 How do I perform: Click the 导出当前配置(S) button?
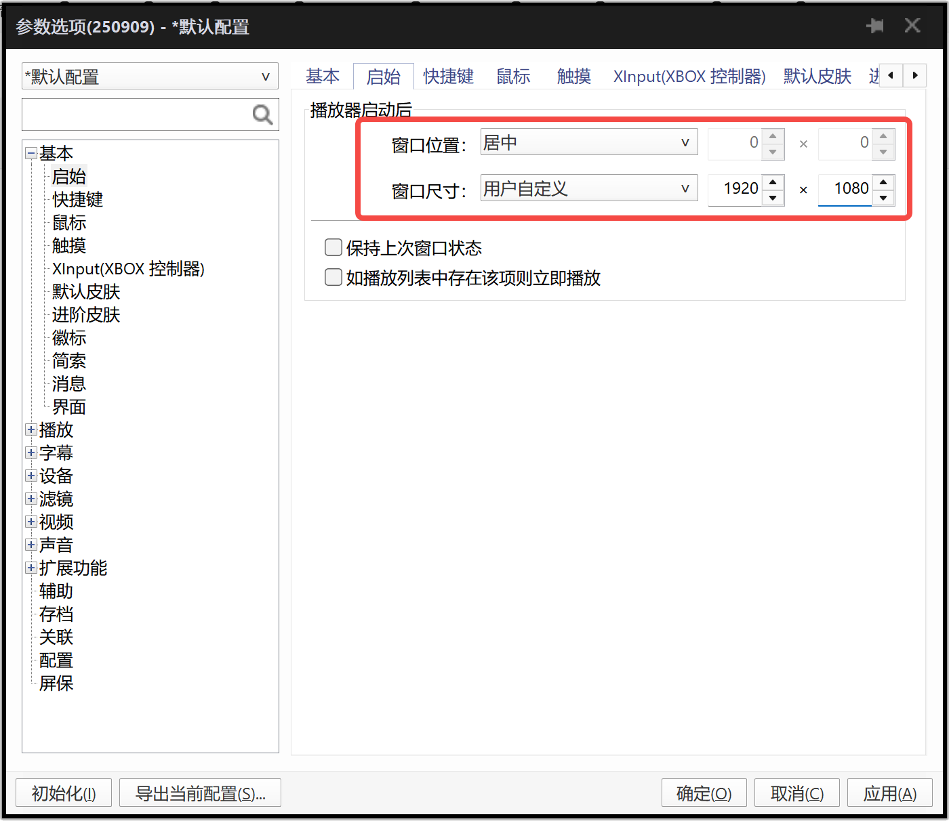click(200, 793)
